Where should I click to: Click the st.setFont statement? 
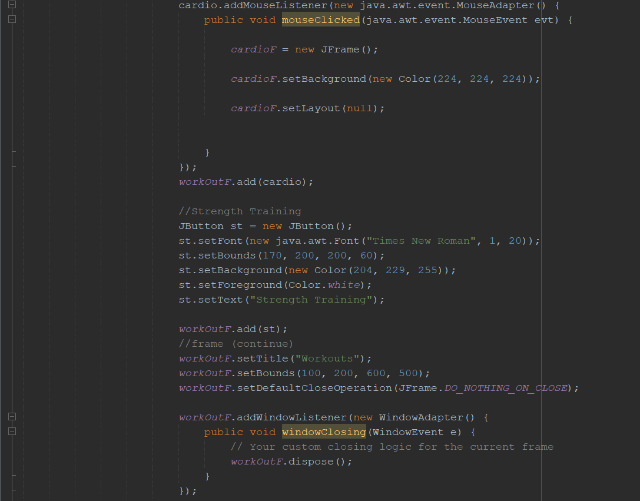click(x=359, y=241)
